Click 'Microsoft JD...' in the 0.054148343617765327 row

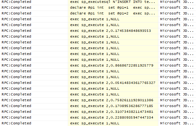(177, 83)
